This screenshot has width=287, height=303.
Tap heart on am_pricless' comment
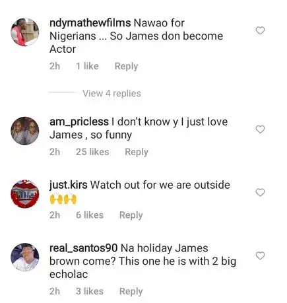click(260, 129)
